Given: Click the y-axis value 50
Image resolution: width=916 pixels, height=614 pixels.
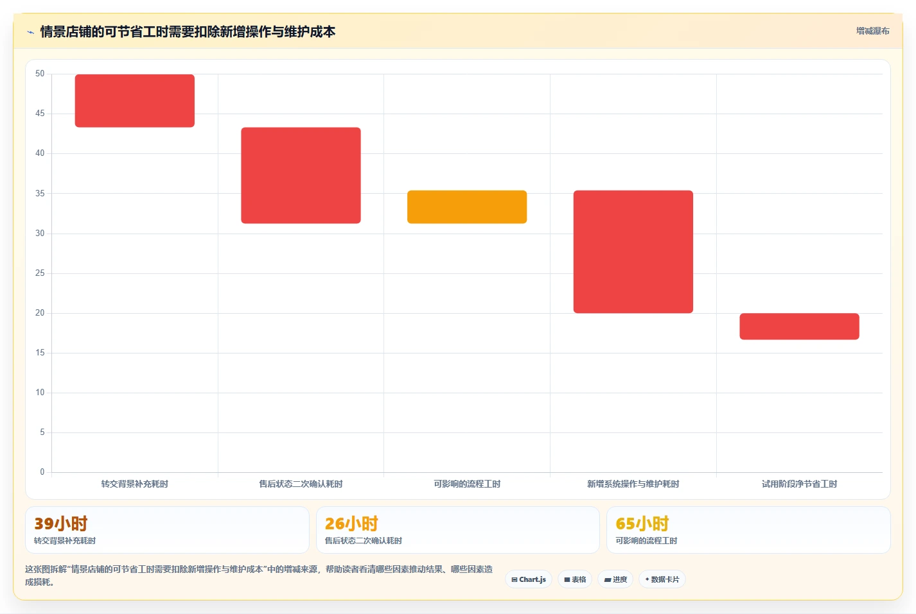Looking at the screenshot, I should point(40,74).
